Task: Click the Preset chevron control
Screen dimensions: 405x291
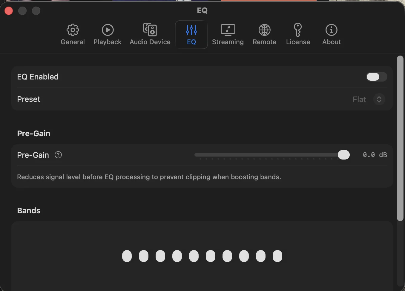Action: coord(379,99)
